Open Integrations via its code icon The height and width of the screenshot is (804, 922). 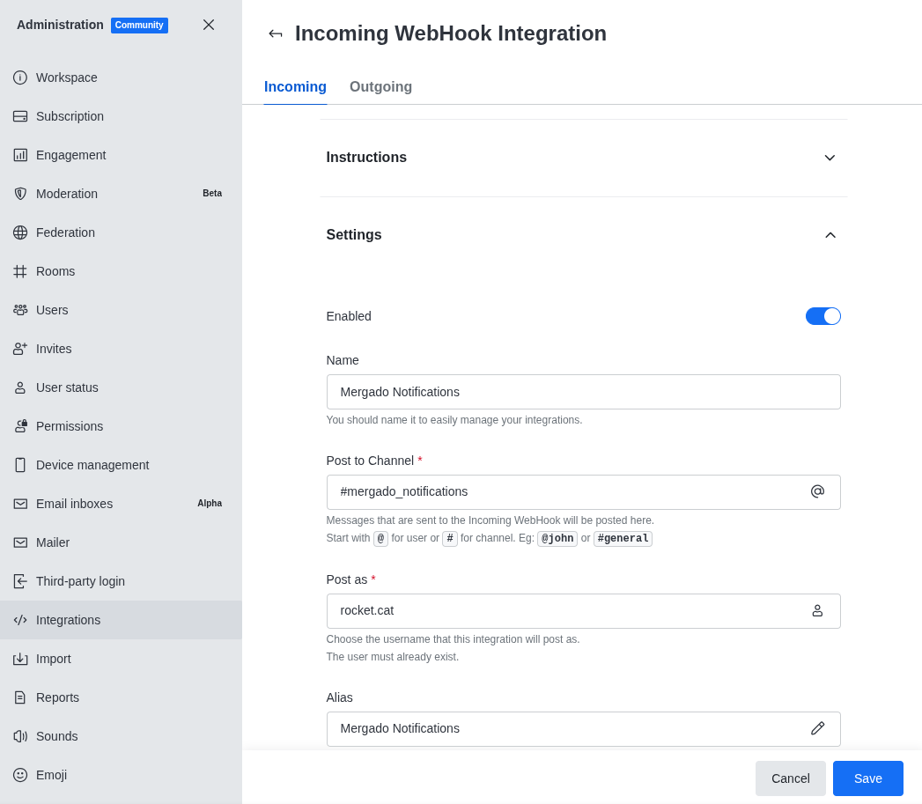(x=20, y=620)
